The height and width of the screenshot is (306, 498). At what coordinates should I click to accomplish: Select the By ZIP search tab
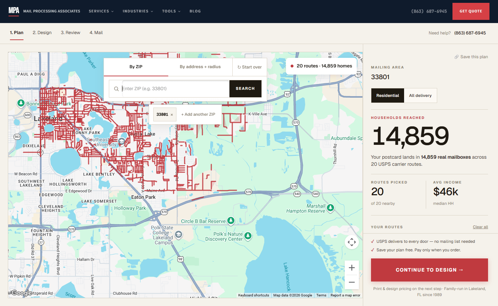click(136, 67)
